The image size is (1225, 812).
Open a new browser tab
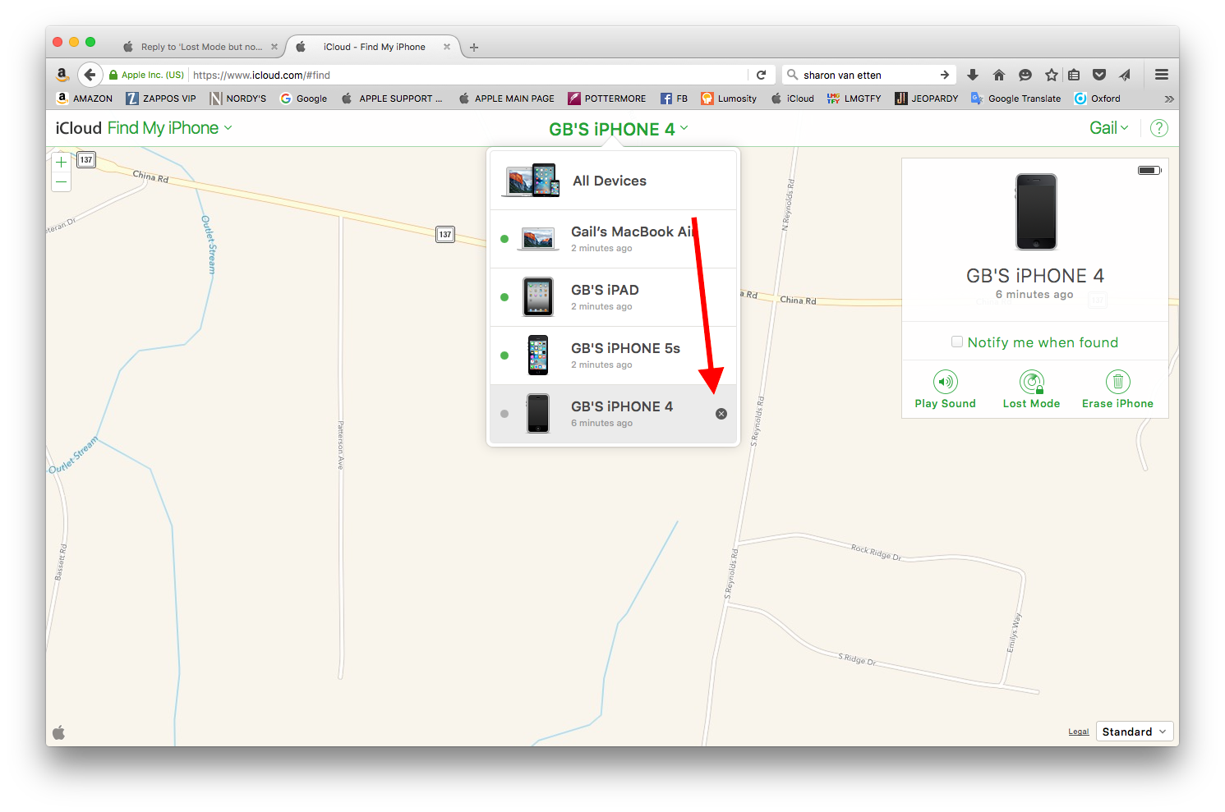coord(474,48)
